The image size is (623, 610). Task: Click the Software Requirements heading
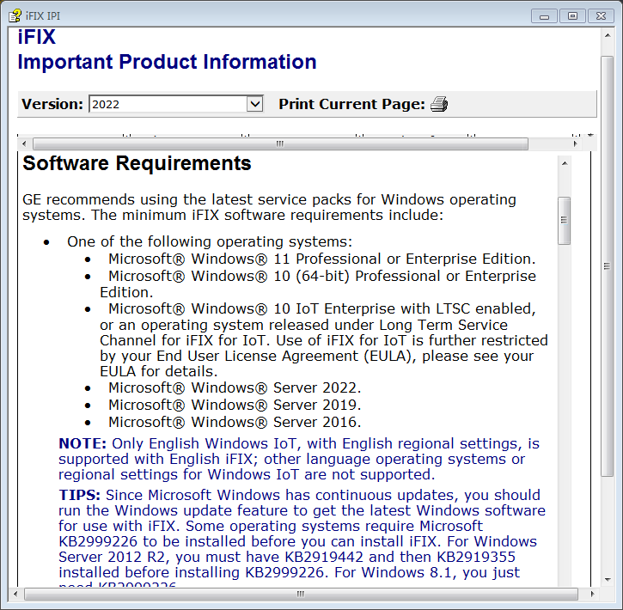coord(137,163)
